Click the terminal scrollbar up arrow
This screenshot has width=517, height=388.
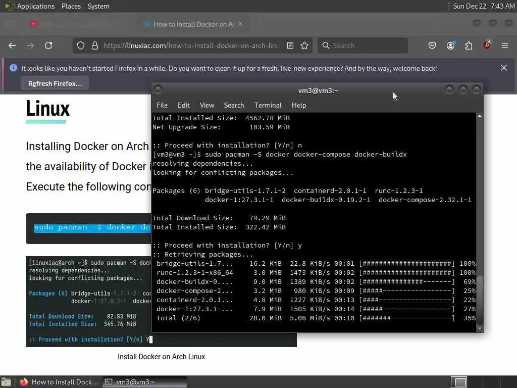click(x=480, y=116)
